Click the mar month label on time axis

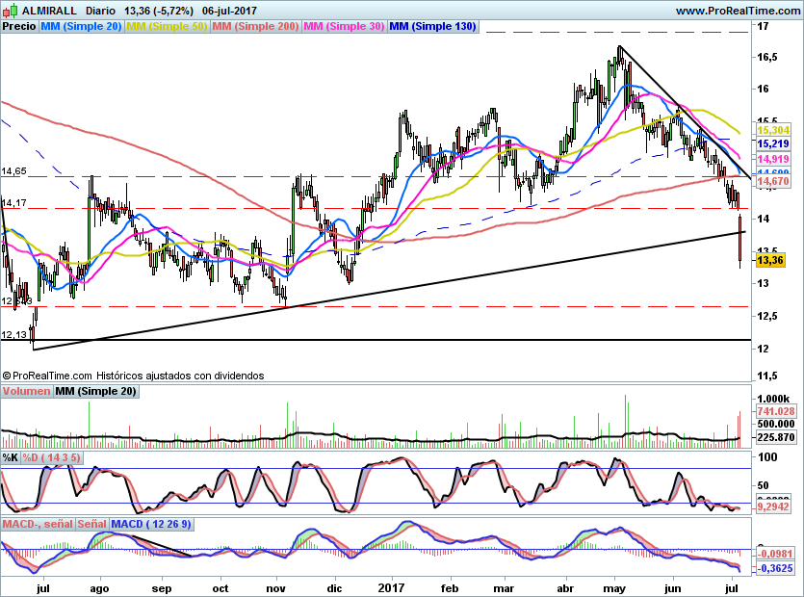pyautogui.click(x=504, y=588)
